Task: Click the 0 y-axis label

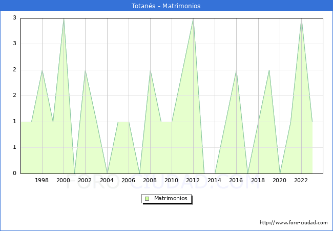Action: [14, 173]
